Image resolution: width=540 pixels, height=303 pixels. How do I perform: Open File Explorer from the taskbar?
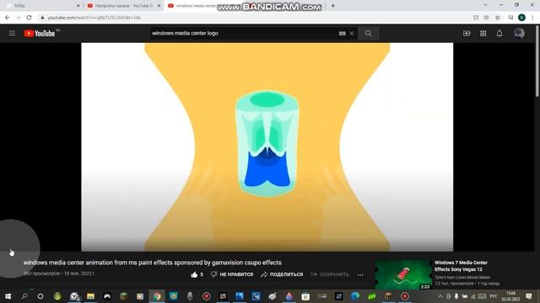pyautogui.click(x=90, y=296)
